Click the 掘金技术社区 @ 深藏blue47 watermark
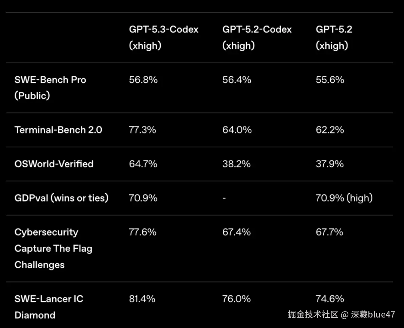This screenshot has width=404, height=328. click(x=341, y=314)
